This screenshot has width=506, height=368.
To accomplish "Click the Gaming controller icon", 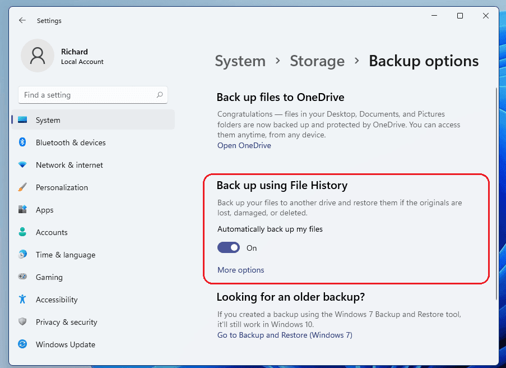I will click(x=22, y=277).
